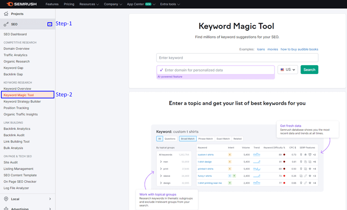Screen dimensions: 347x210
Task: Expand the Advertising section arrow
Action: point(50,209)
